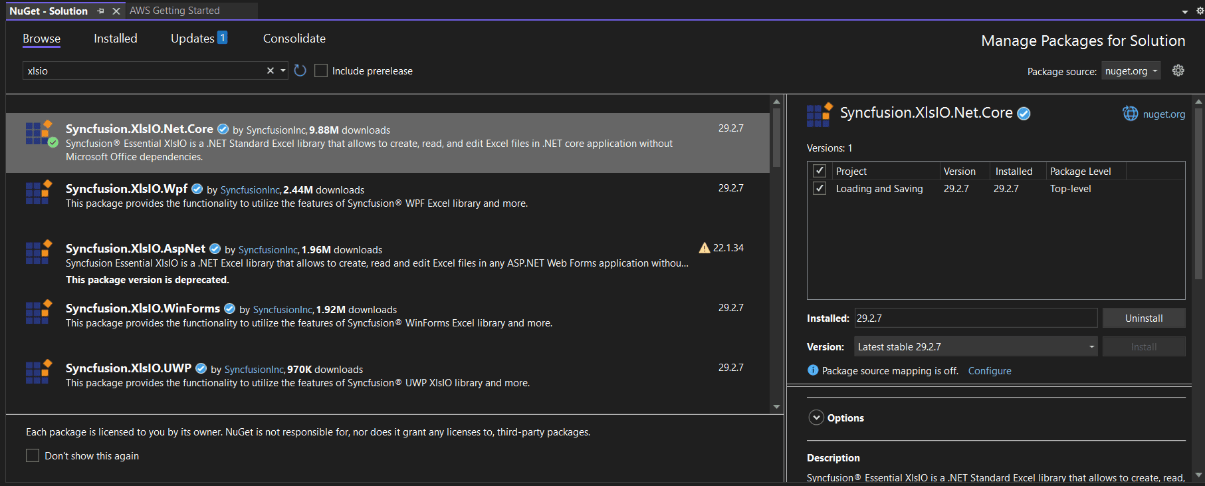Select the Syncfusion.XlsIO.AspNet package title
Viewport: 1205px width, 486px height.
136,249
